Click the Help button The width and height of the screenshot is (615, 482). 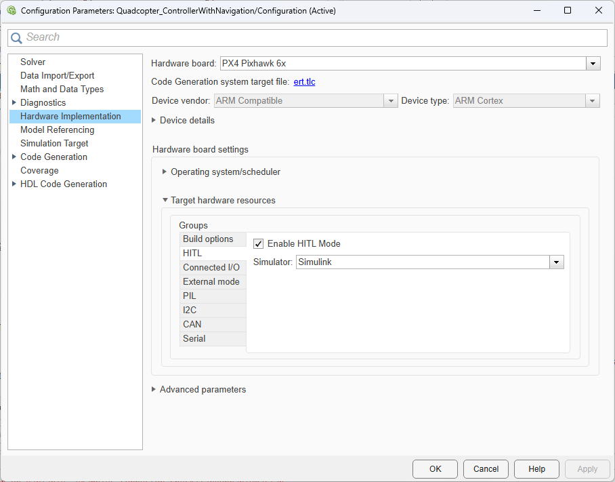click(536, 469)
